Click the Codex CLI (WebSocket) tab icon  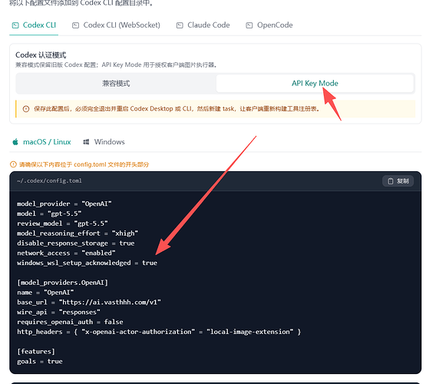click(75, 25)
